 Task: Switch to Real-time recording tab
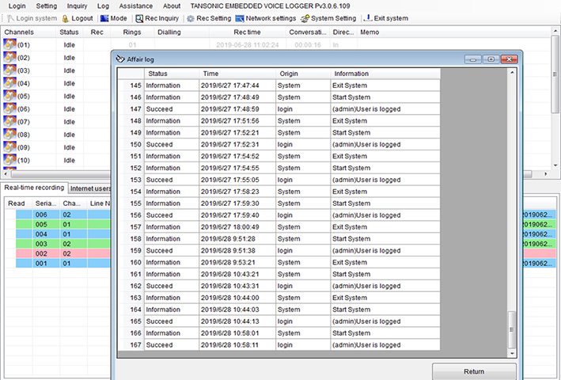(x=34, y=188)
